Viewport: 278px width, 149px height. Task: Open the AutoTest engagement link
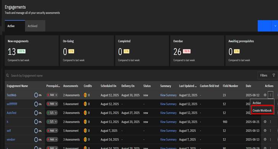[11, 113]
